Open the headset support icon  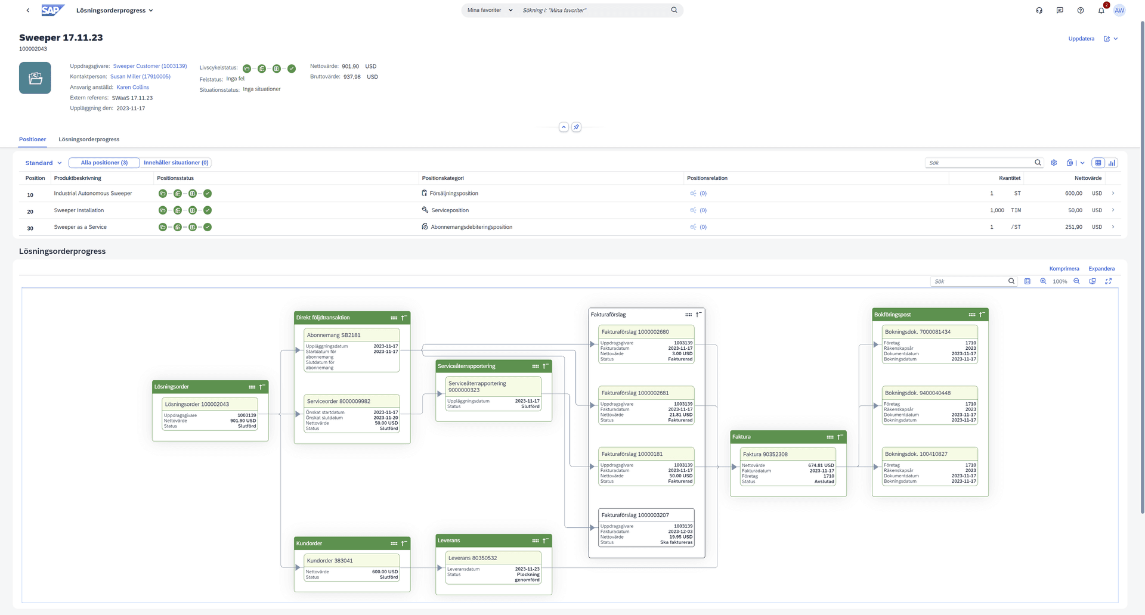pyautogui.click(x=1039, y=10)
